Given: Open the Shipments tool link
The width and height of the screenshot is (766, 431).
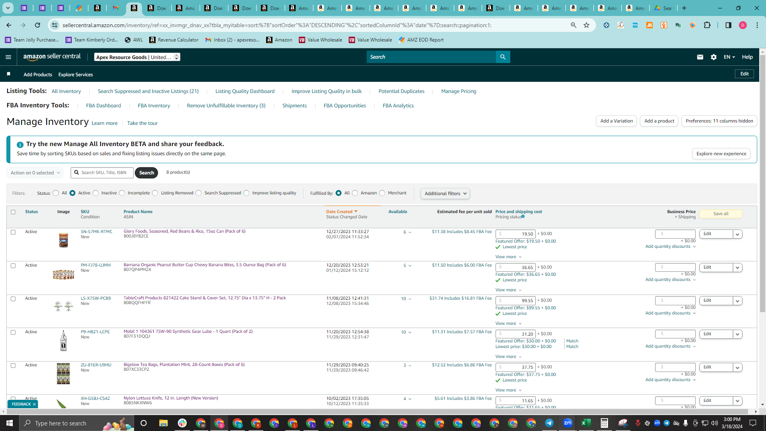Looking at the screenshot, I should 294,106.
